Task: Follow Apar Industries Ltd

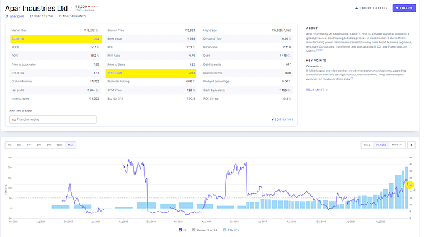Action: [x=404, y=8]
